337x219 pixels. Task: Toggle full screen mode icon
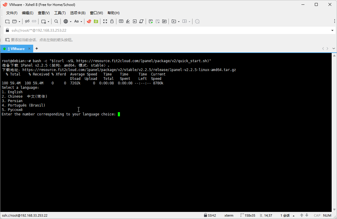105,21
